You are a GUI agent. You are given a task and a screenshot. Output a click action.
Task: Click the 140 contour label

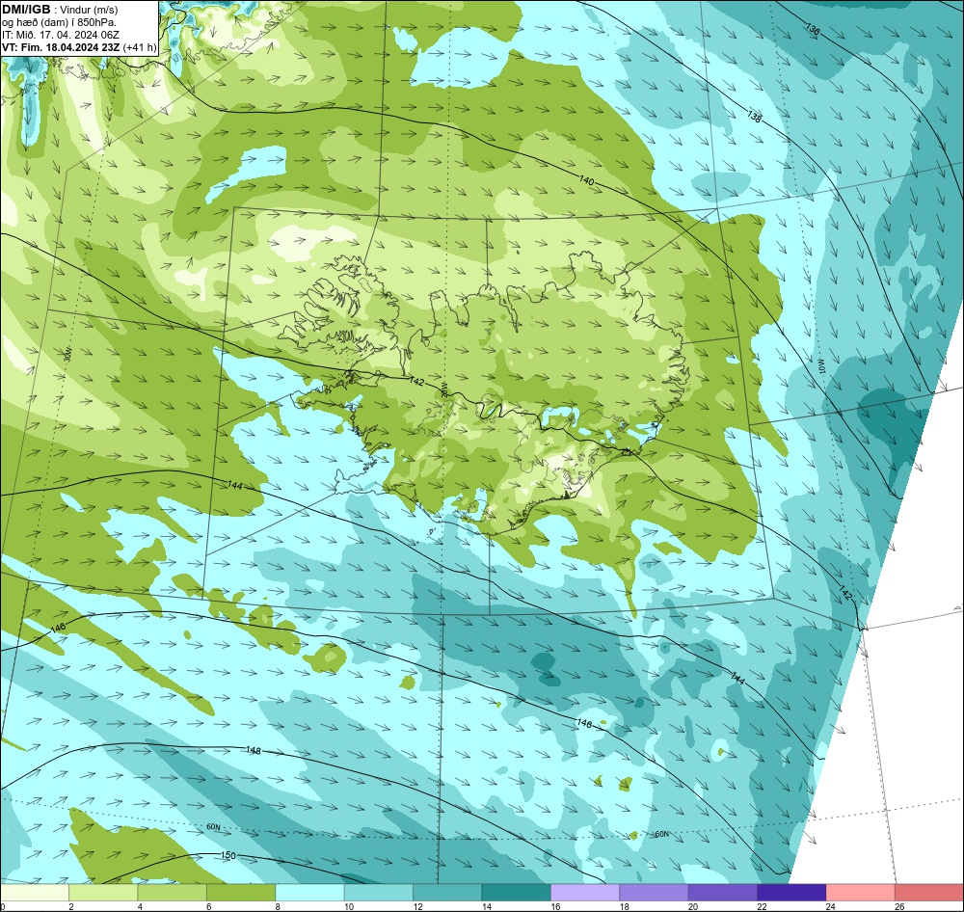586,181
